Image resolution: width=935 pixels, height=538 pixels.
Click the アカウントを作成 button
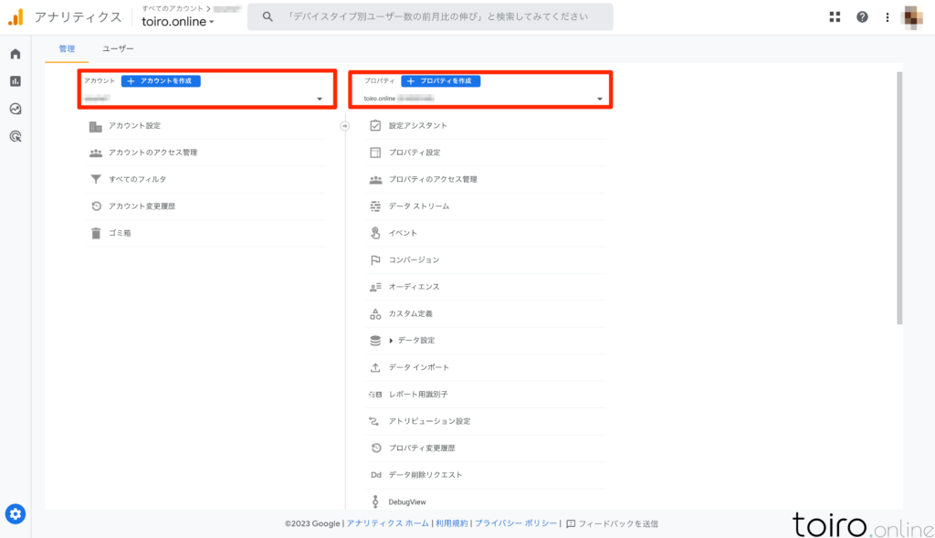[161, 80]
